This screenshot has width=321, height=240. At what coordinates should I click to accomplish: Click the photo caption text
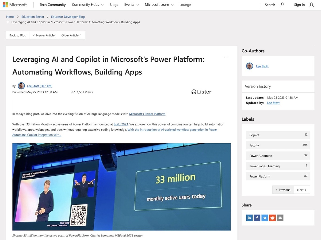[78, 235]
